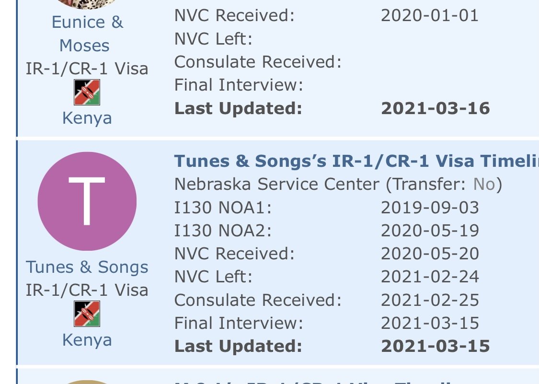Click the Transfer "No" value
The image size is (539, 384).
(484, 184)
